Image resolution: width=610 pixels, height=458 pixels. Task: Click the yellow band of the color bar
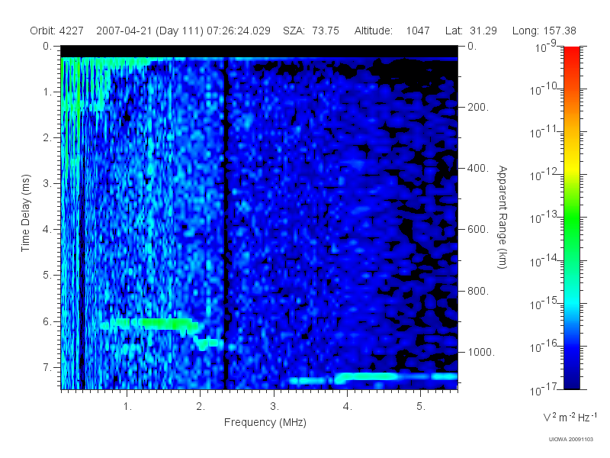572,168
